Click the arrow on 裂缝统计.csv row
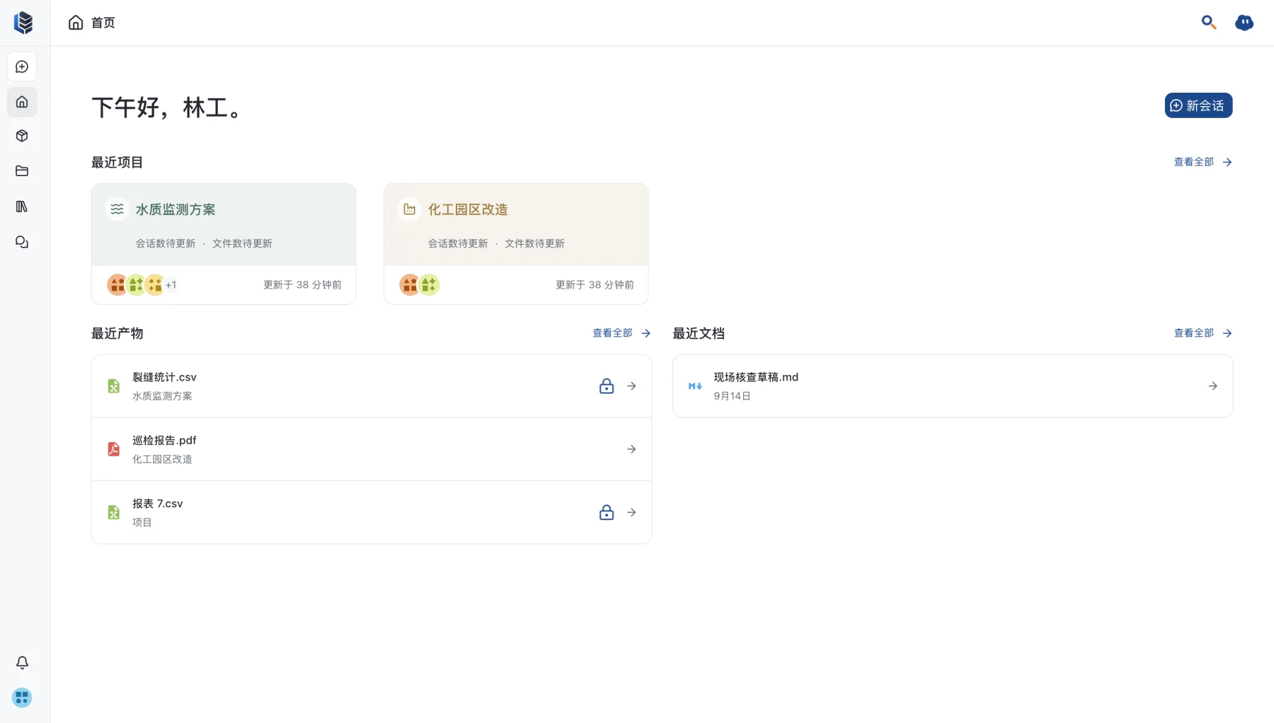This screenshot has height=723, width=1274. [x=631, y=386]
